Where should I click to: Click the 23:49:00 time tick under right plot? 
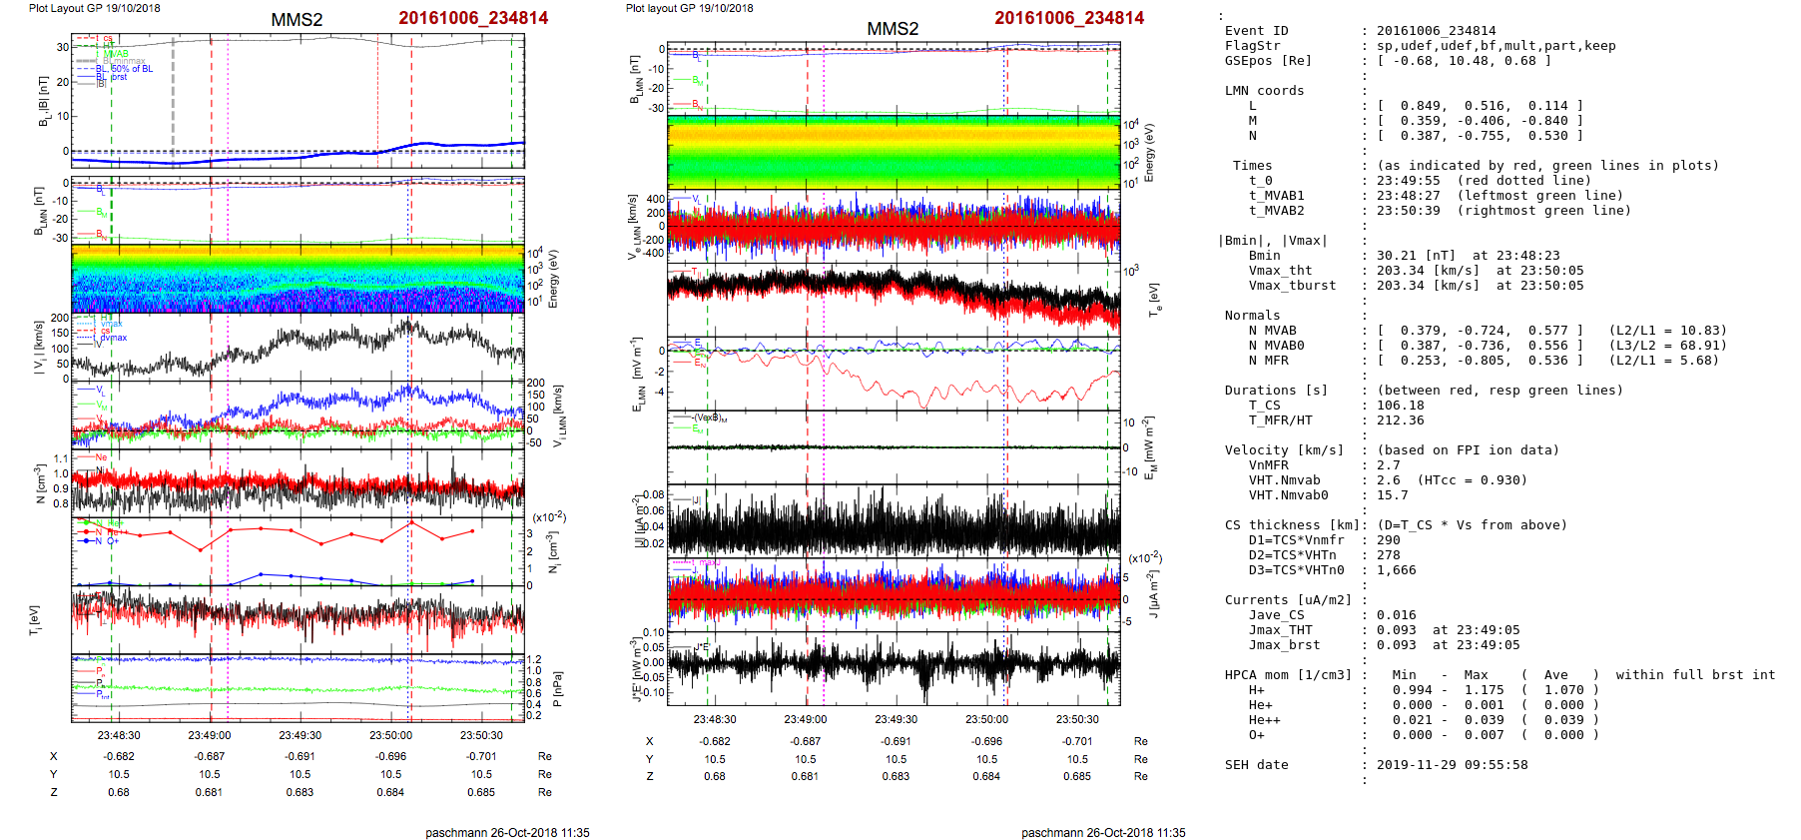pyautogui.click(x=805, y=719)
